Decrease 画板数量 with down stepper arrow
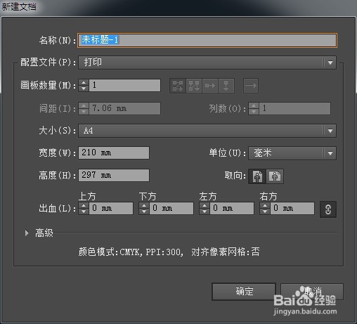Viewport: 357px width, 324px height. point(84,89)
